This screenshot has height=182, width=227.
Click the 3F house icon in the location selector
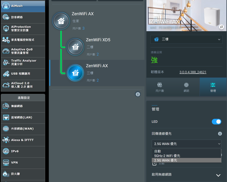click(156, 39)
